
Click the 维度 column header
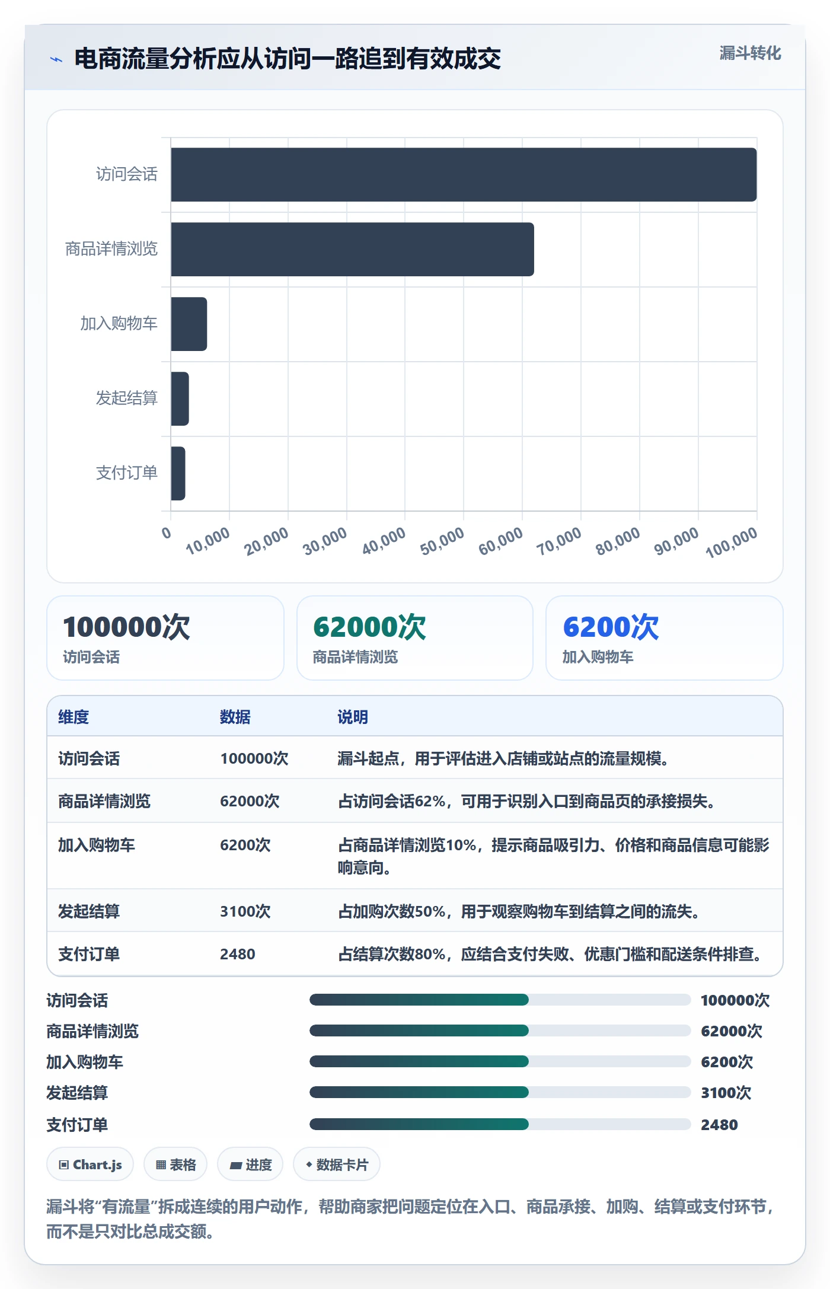[x=74, y=717]
